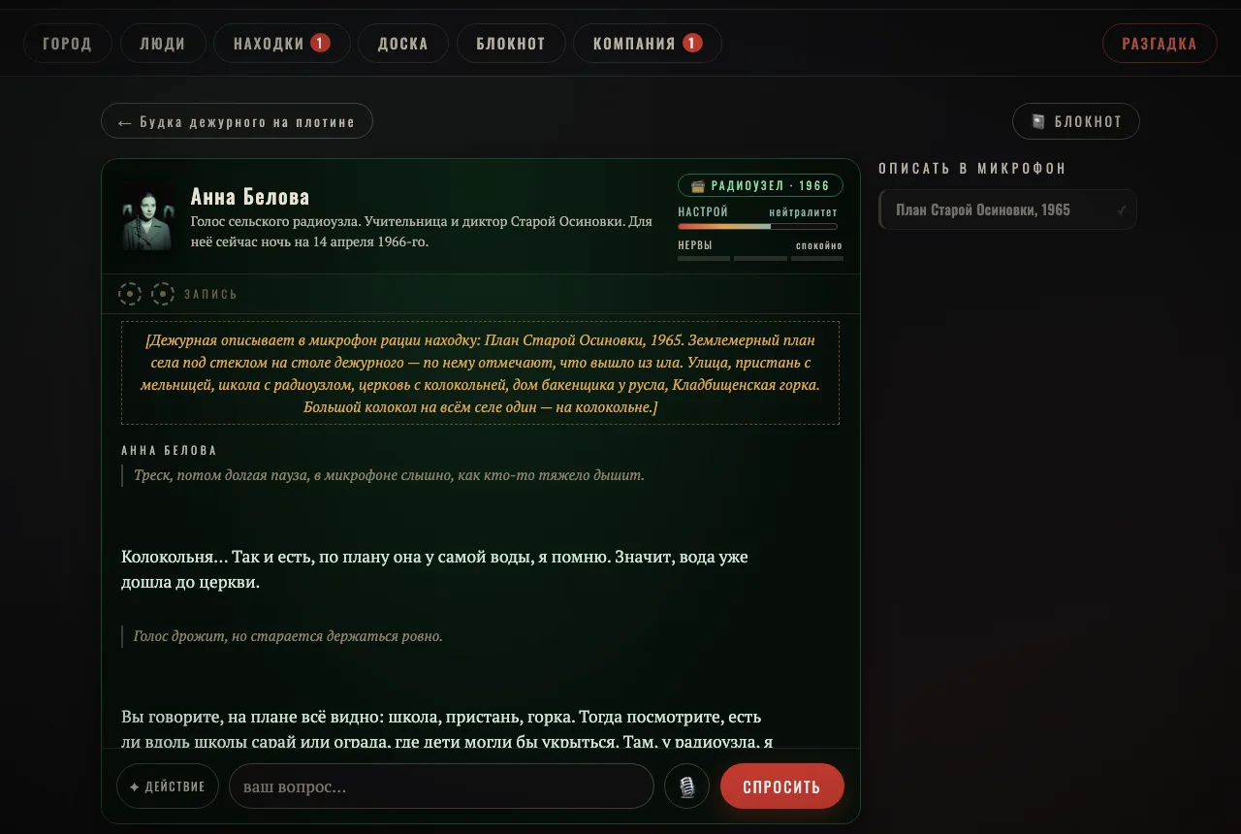Screen dimensions: 1241x834
Task: Click the НЕРВЫ segmented indicator
Action: (760, 259)
